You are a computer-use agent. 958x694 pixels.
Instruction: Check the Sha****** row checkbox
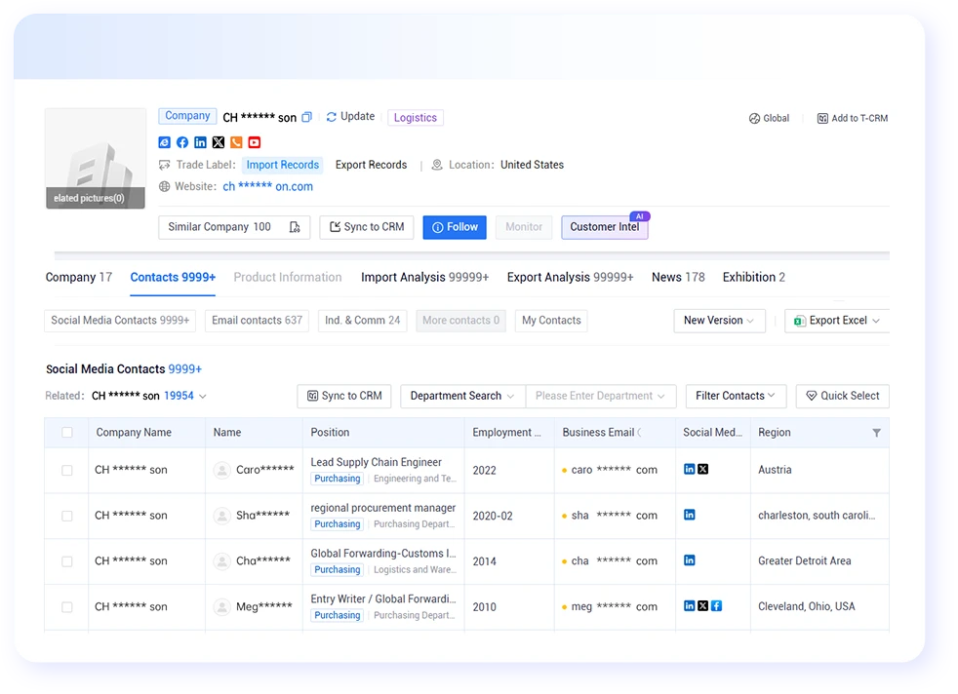point(67,516)
